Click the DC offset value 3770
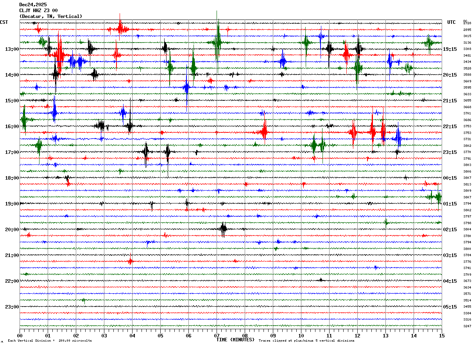473x346 pixels. [x=467, y=152]
